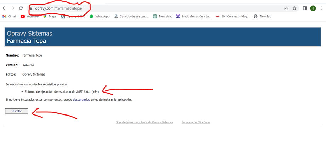Open the BNI Connect bookmark
326x142 pixels.
click(233, 16)
